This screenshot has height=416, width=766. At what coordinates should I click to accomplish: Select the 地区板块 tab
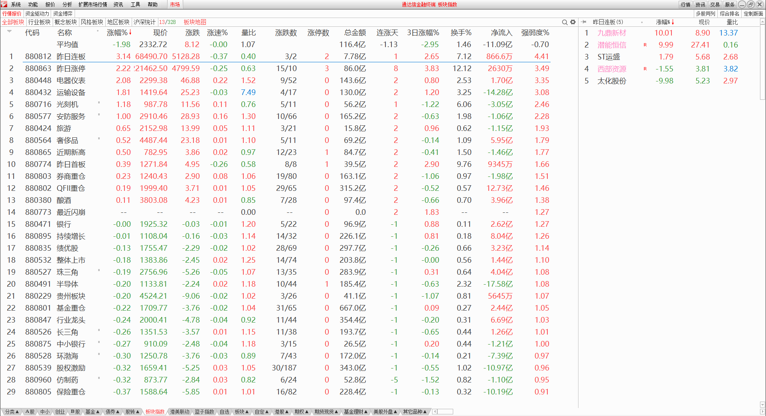pyautogui.click(x=118, y=22)
